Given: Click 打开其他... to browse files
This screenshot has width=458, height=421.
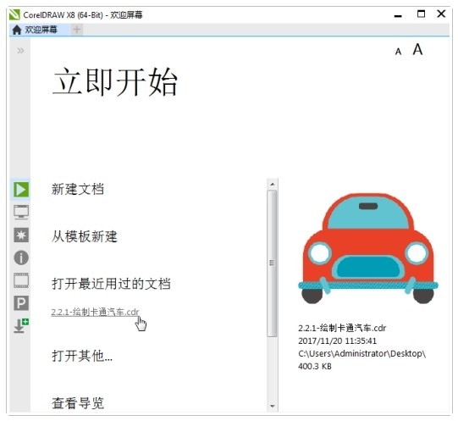Looking at the screenshot, I should pyautogui.click(x=82, y=356).
